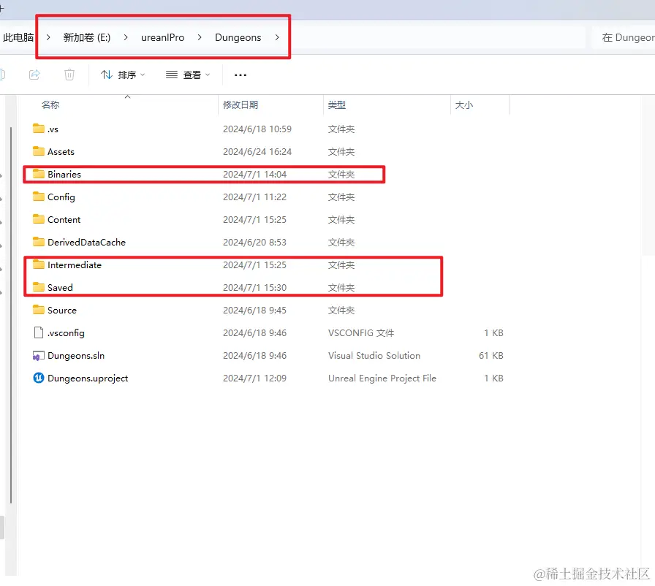The image size is (655, 586).
Task: Open the highlighted Binaries folder
Action: [x=62, y=174]
